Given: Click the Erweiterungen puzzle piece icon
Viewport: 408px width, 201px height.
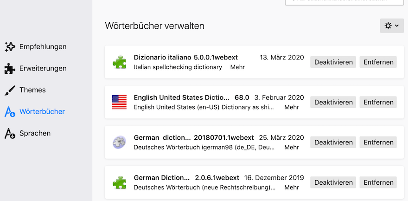Looking at the screenshot, I should click(10, 68).
